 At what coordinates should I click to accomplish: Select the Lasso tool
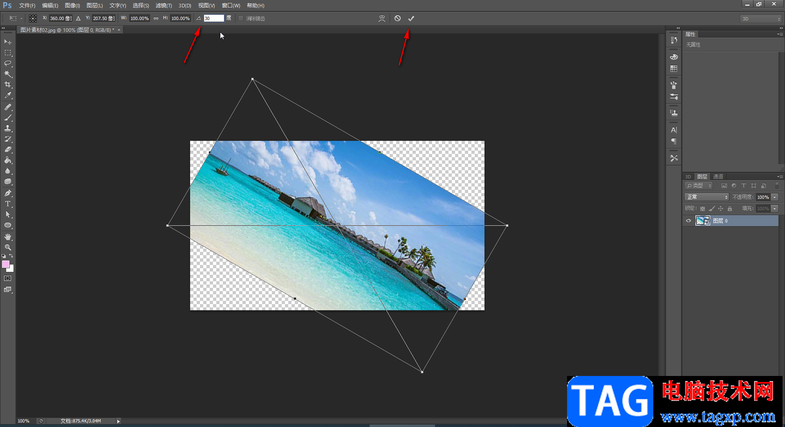(8, 63)
